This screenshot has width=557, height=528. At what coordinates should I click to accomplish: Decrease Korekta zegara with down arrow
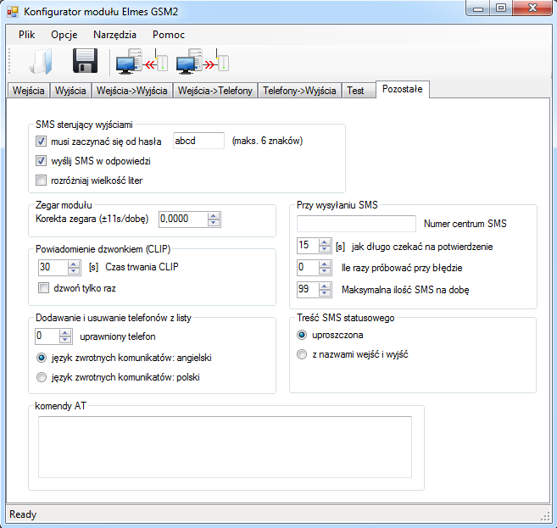214,223
